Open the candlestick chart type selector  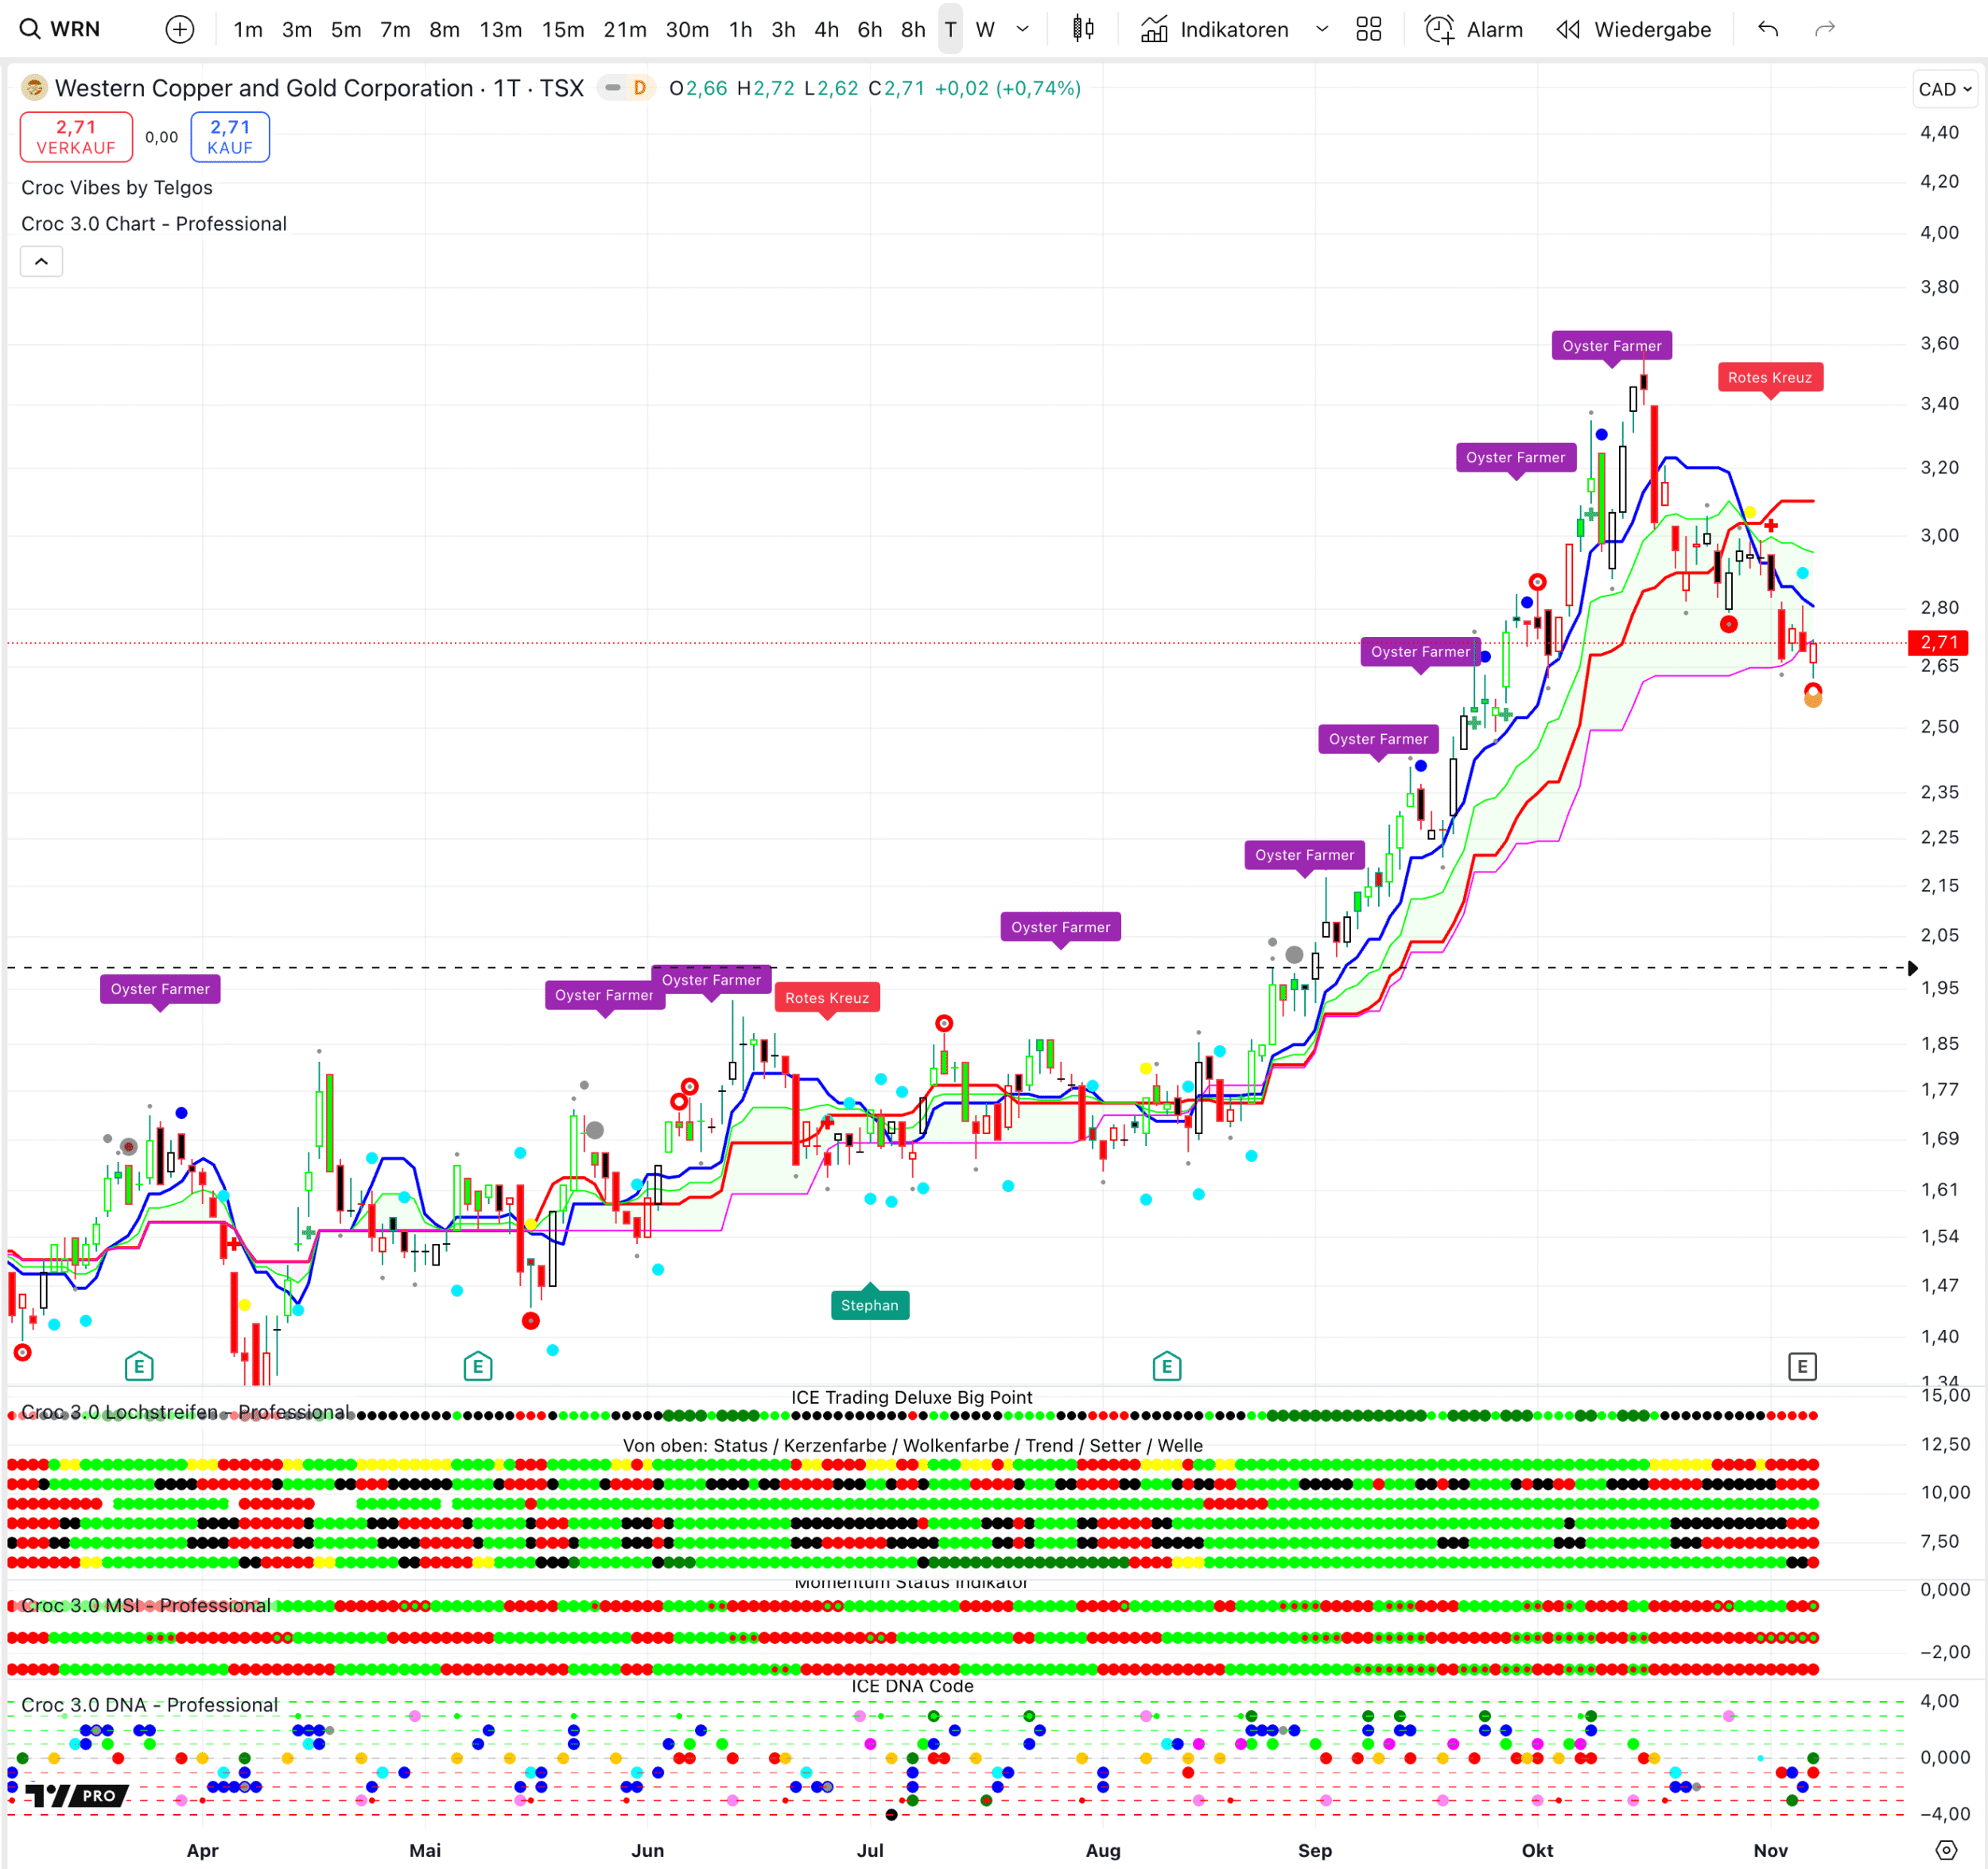point(1083,29)
